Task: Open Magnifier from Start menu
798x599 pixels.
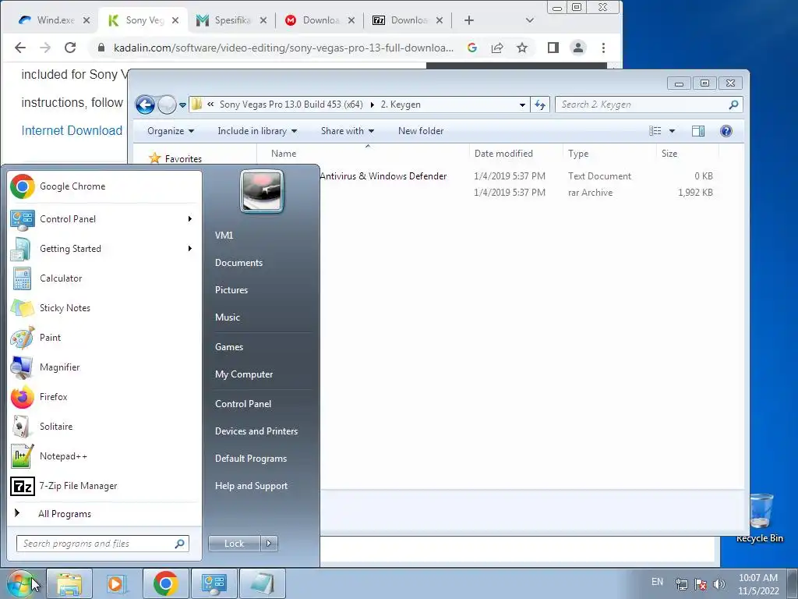Action: coord(104,367)
